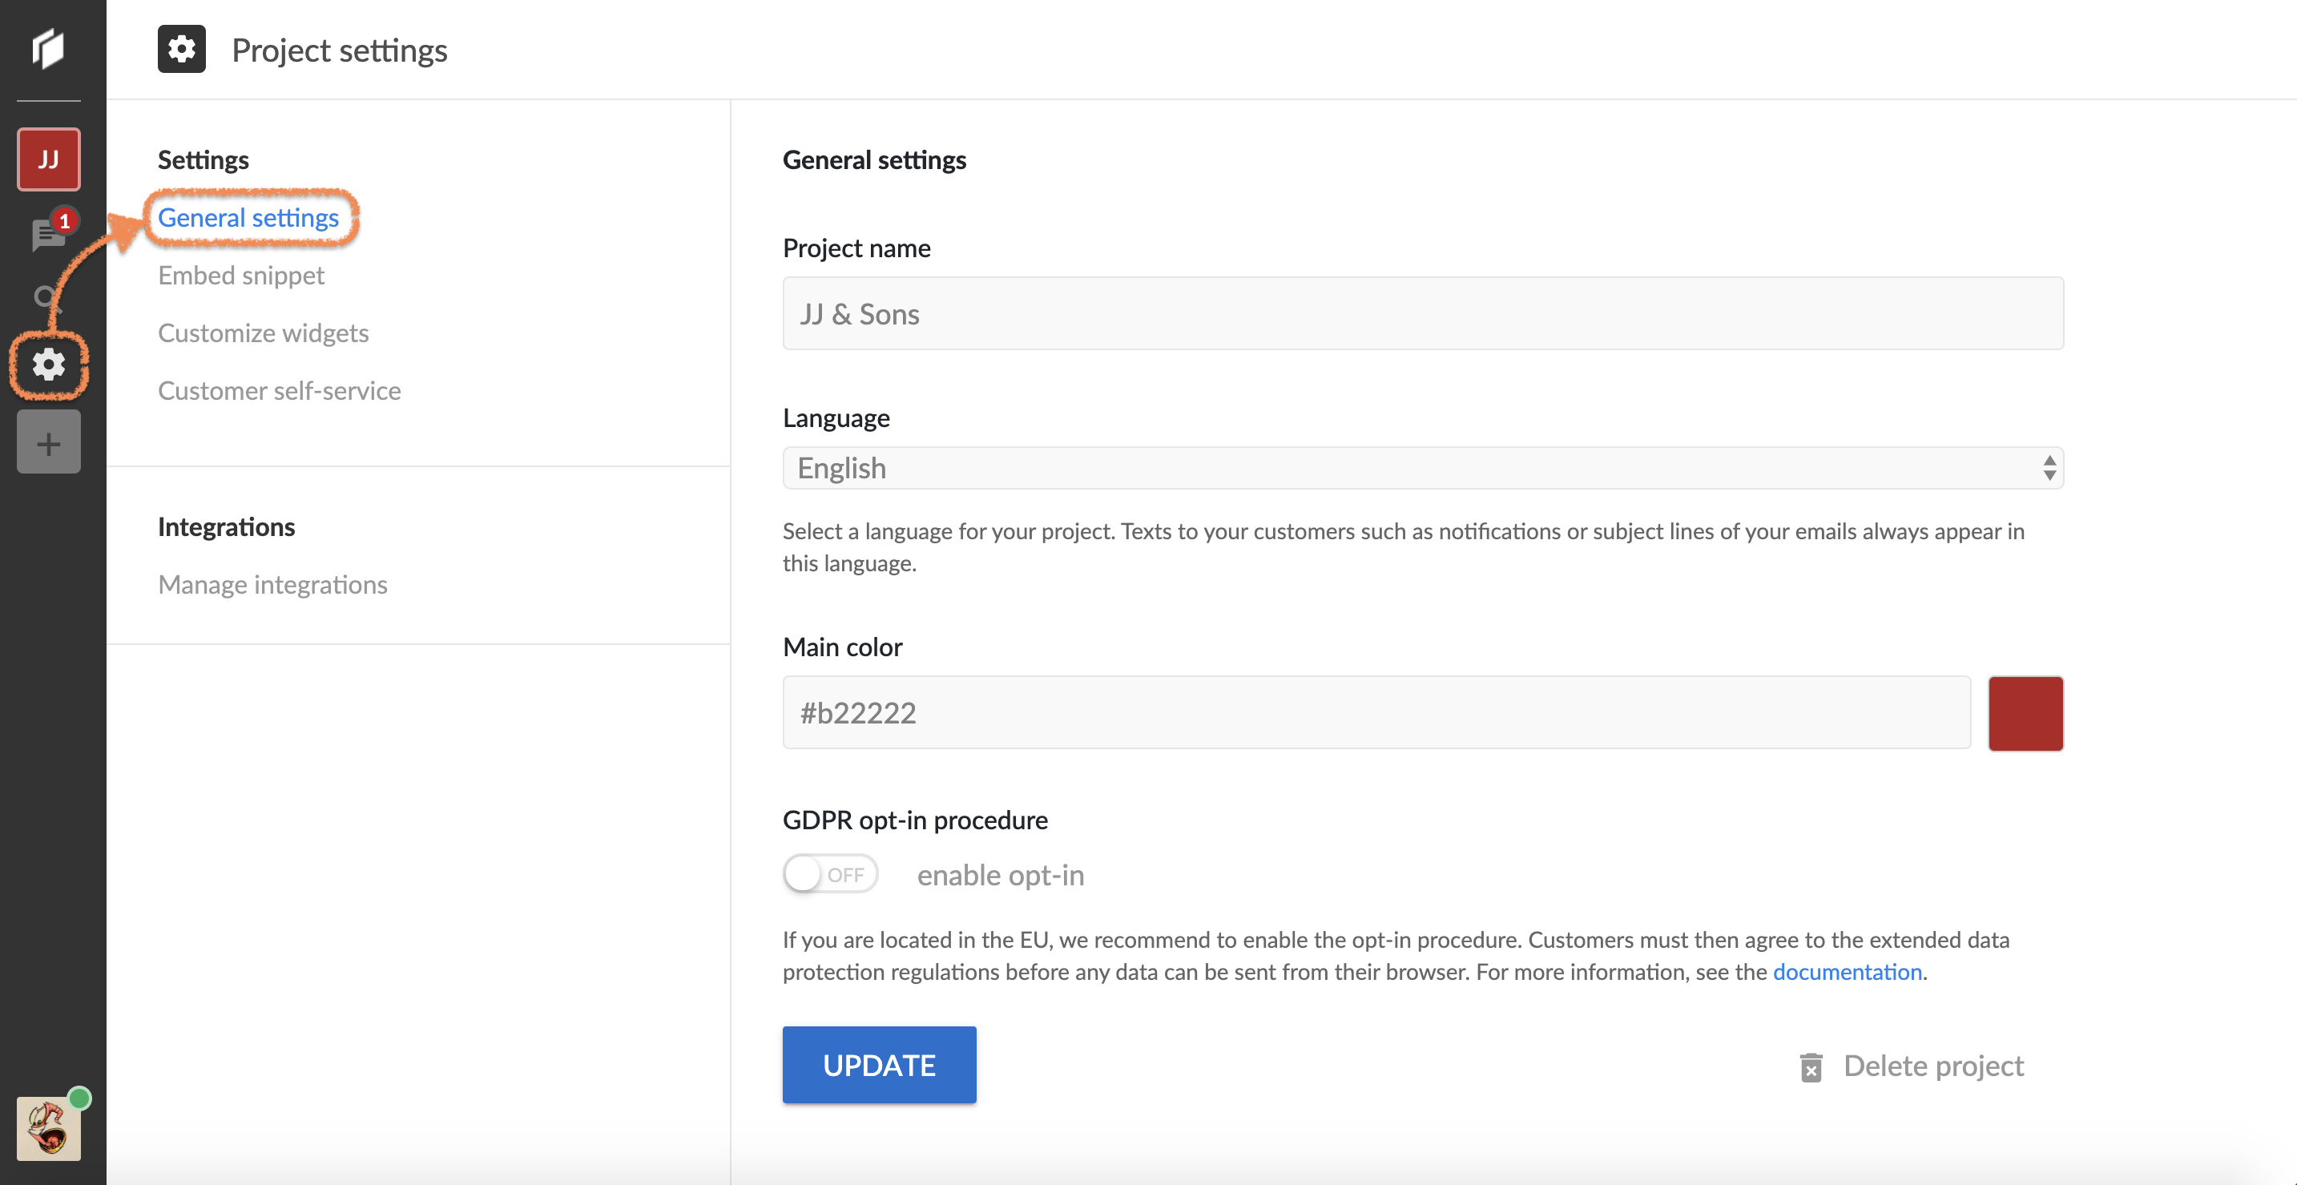
Task: Click the trash icon next to Delete project
Action: (x=1811, y=1067)
